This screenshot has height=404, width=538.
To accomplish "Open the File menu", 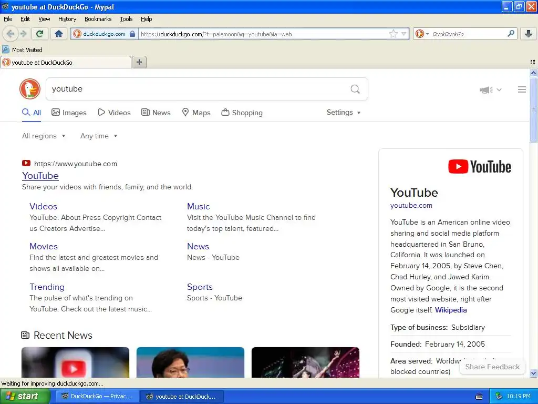I will pos(8,19).
